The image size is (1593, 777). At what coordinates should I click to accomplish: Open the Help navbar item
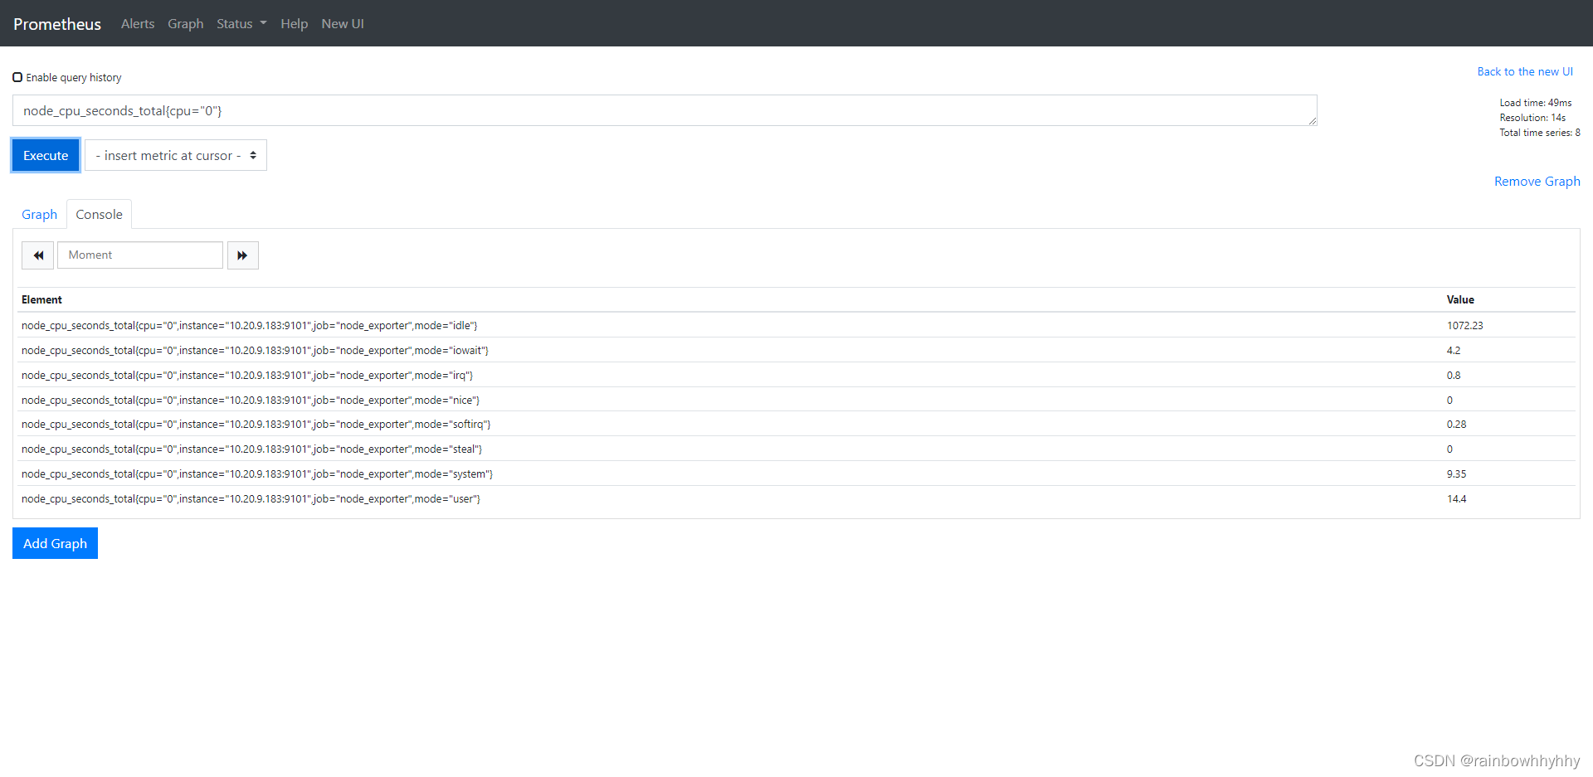294,23
